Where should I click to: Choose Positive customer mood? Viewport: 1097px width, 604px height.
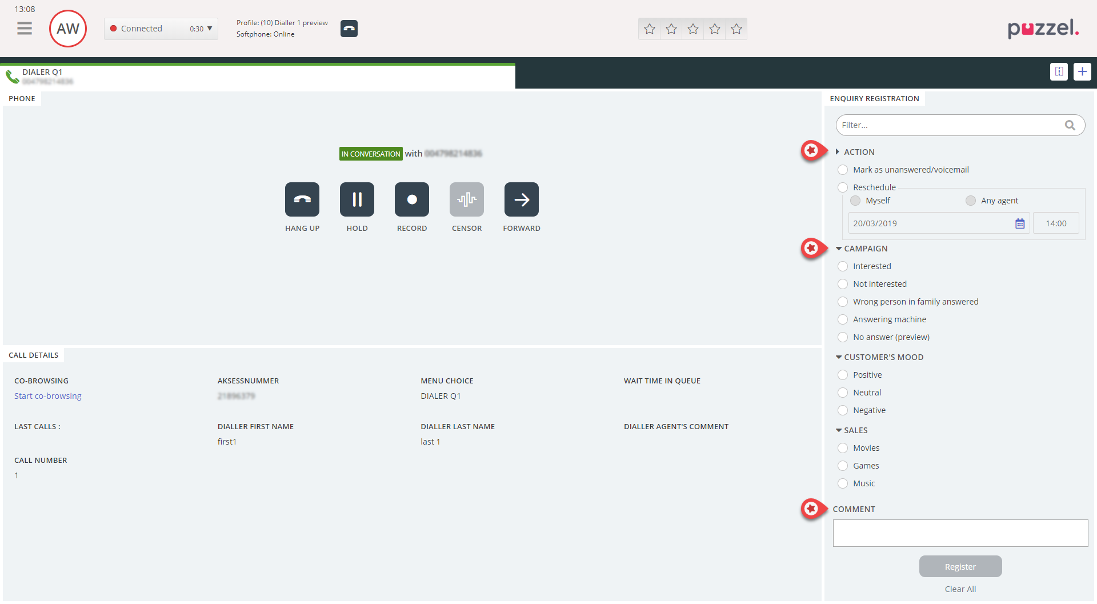click(x=843, y=375)
